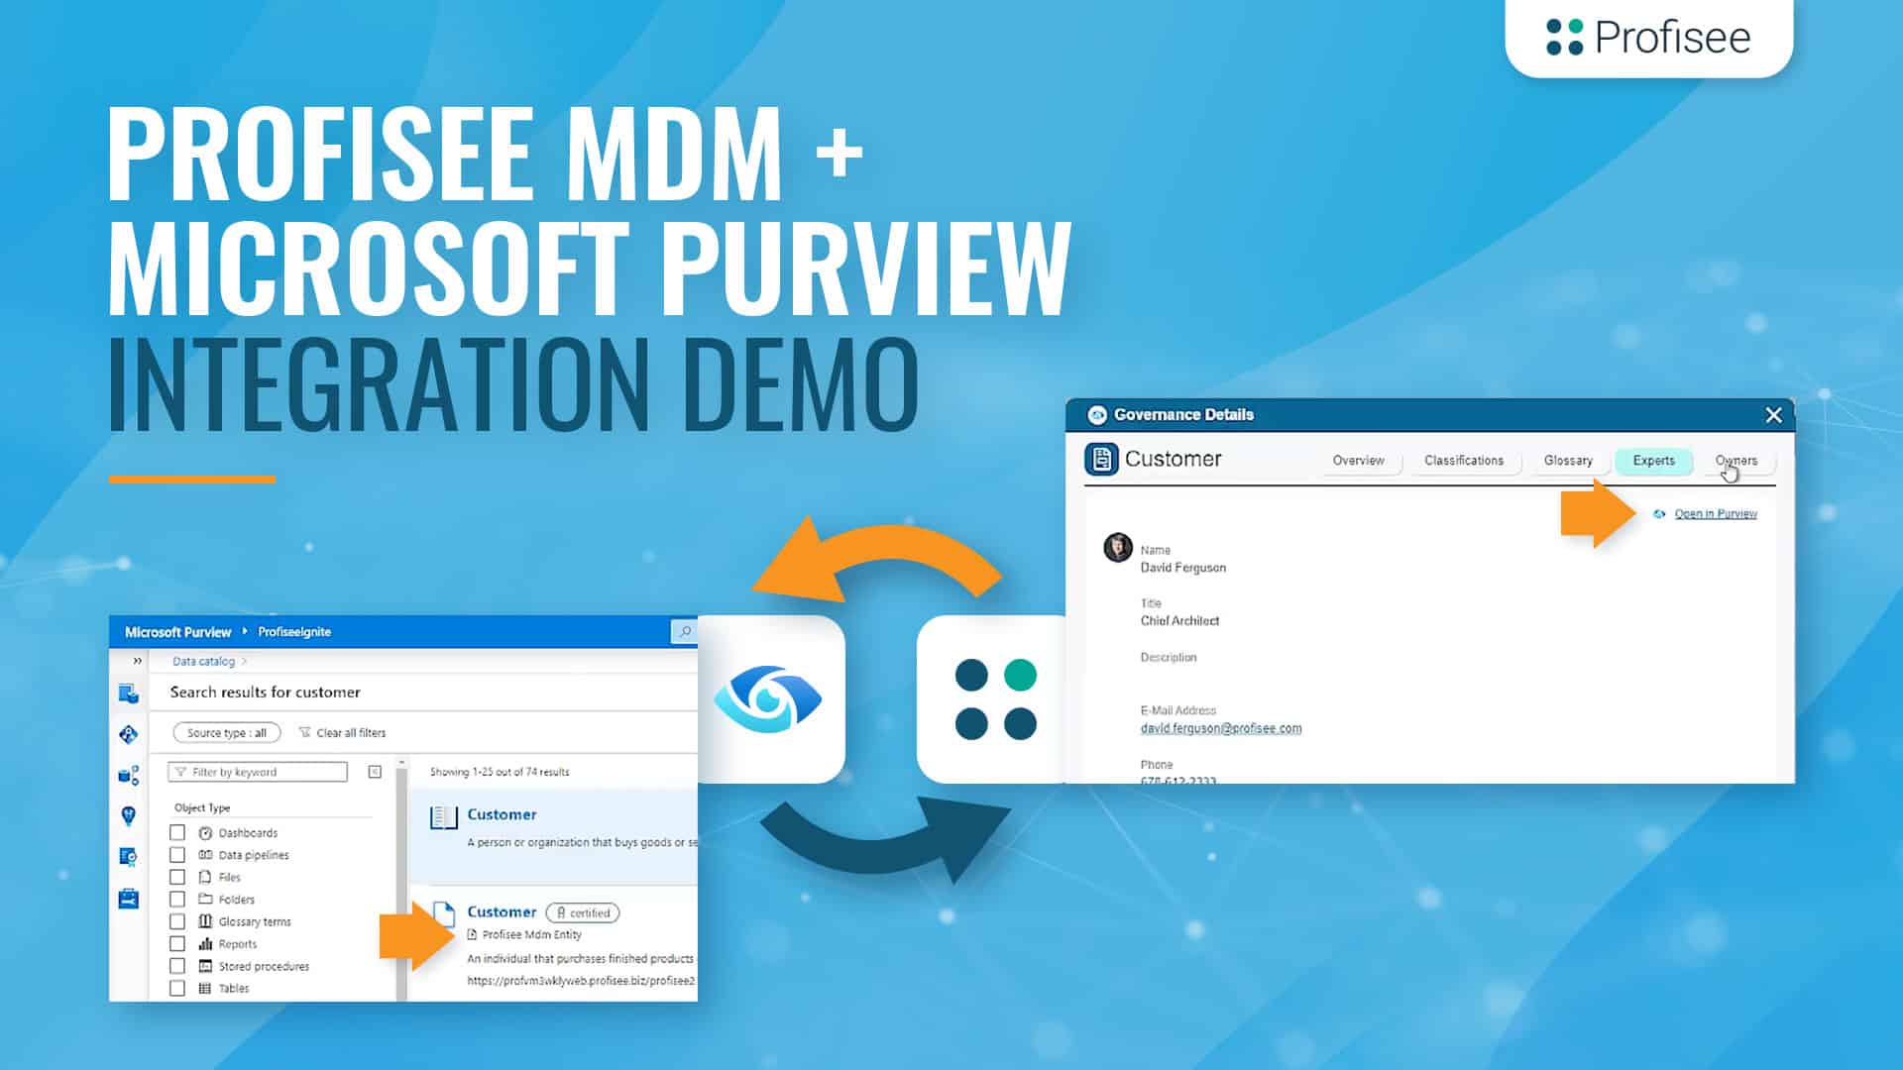Click the Showing 1-25 out of 74 results text
Viewport: 1903px width, 1070px height.
pos(500,772)
